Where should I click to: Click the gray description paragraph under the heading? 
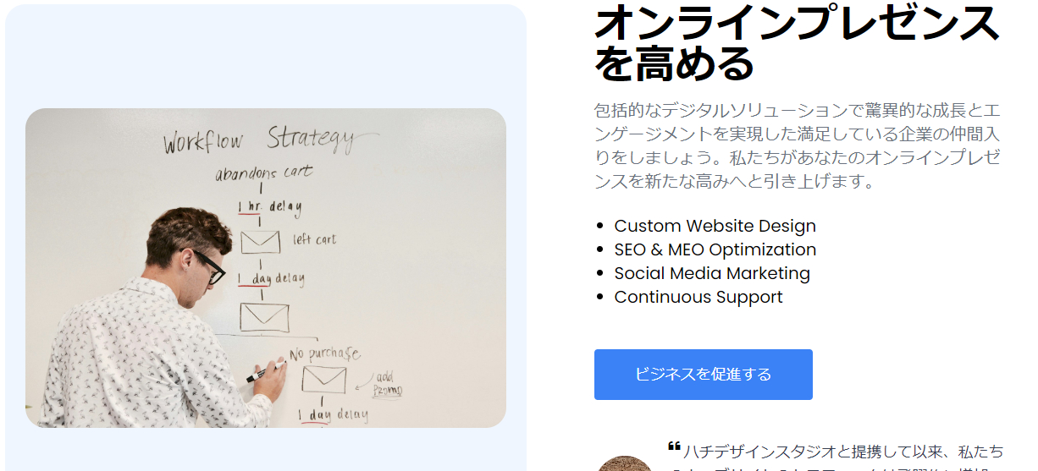point(798,145)
